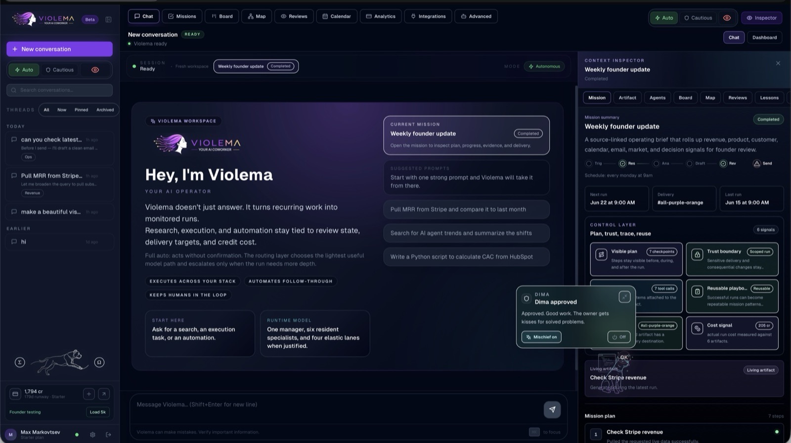Choose prompt 'Pull MRR from Stripe and compare'
Viewport: 791px width, 443px height.
coord(466,209)
